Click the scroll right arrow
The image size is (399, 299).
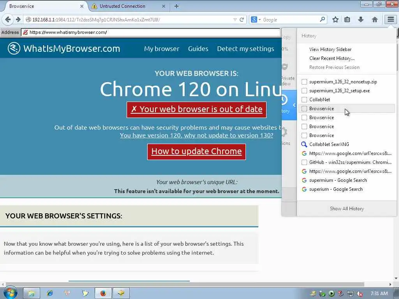[390, 284]
